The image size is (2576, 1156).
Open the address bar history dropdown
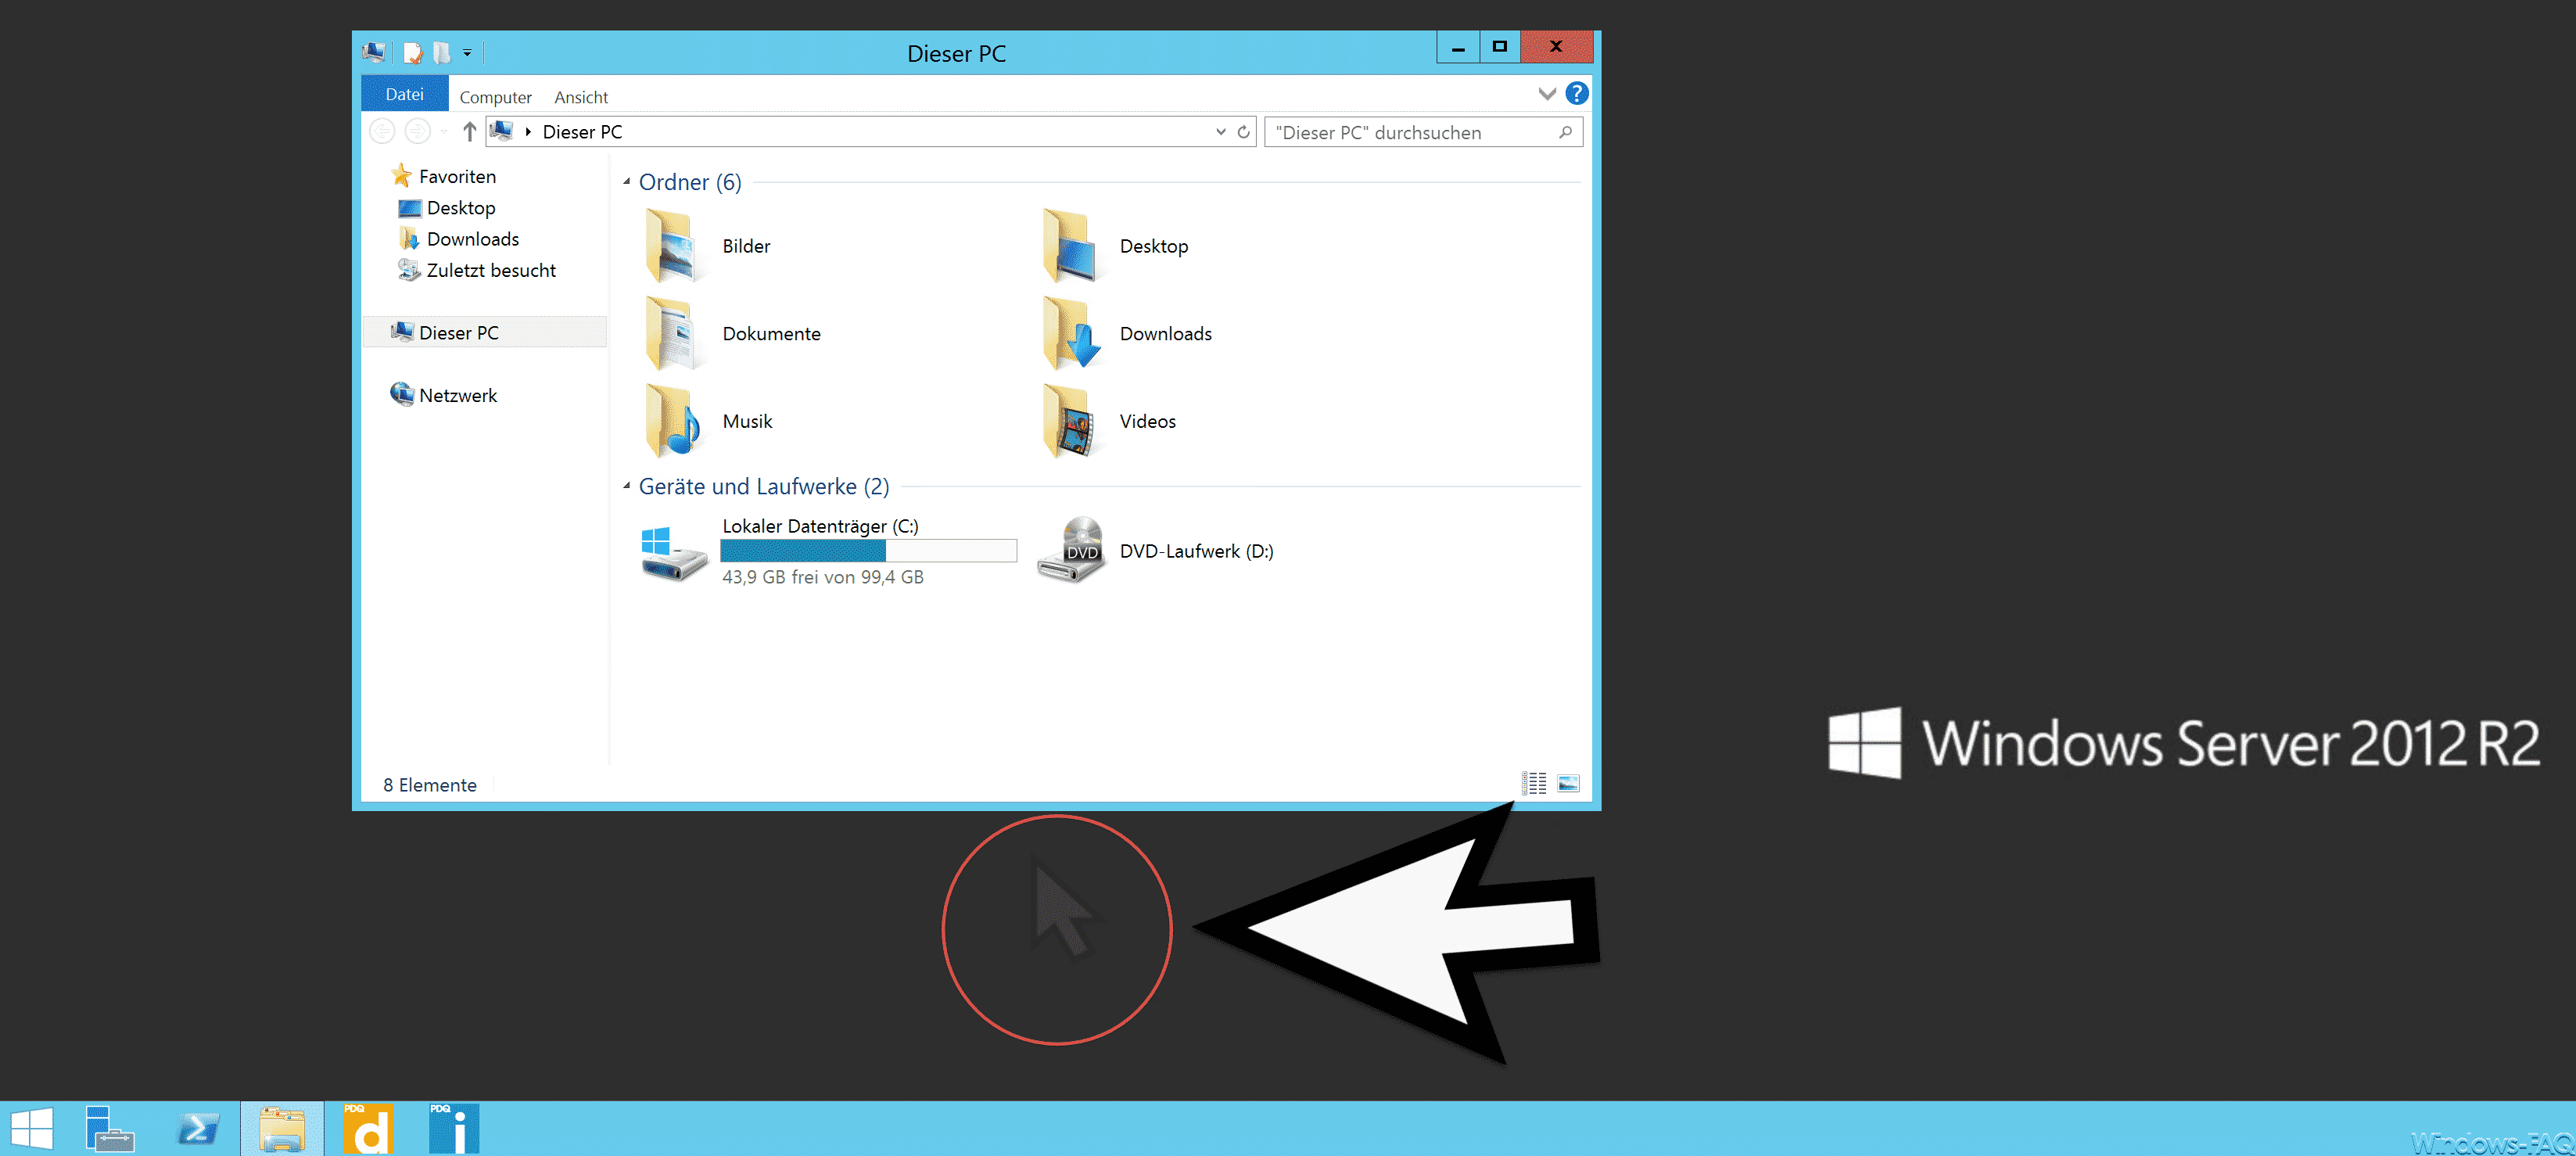(x=1220, y=132)
